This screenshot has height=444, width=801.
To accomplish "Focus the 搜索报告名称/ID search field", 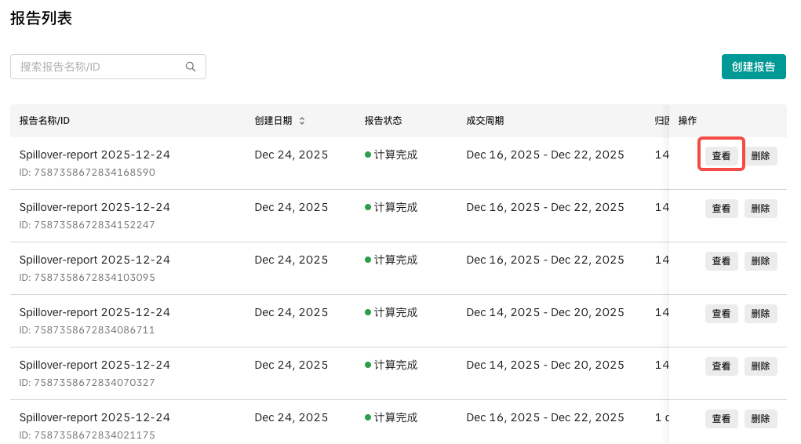I will (x=100, y=67).
